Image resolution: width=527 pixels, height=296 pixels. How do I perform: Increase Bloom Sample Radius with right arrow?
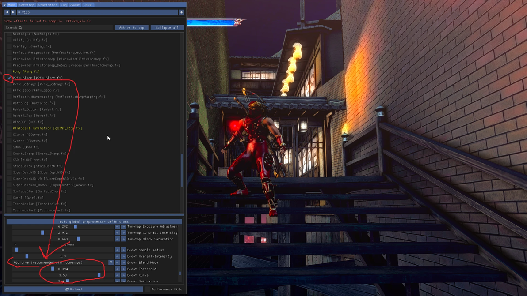pos(124,250)
